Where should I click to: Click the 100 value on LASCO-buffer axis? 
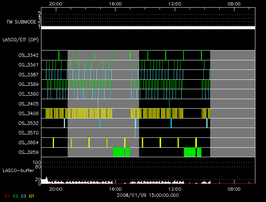(36, 163)
